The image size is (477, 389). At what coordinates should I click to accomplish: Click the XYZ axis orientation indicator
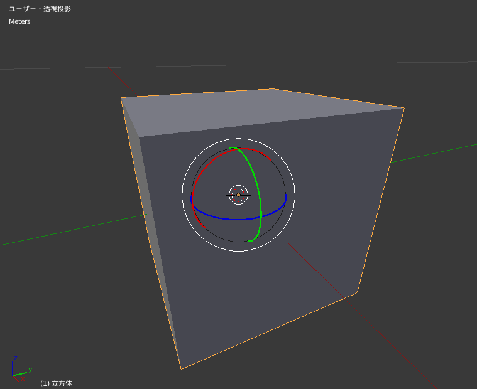tap(21, 369)
